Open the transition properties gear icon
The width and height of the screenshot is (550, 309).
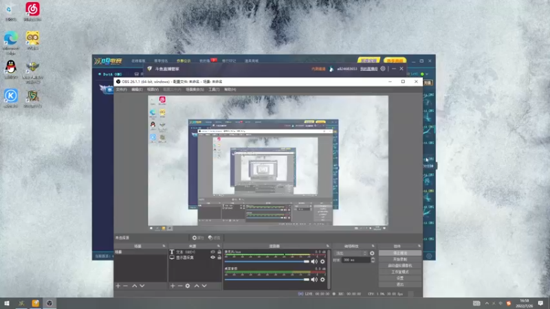pyautogui.click(x=372, y=253)
